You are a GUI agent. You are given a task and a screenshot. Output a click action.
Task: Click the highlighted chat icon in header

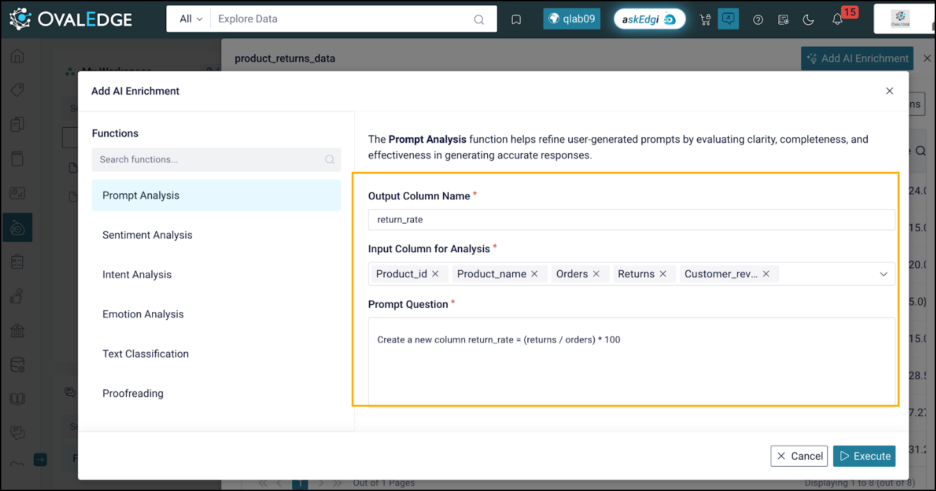728,19
